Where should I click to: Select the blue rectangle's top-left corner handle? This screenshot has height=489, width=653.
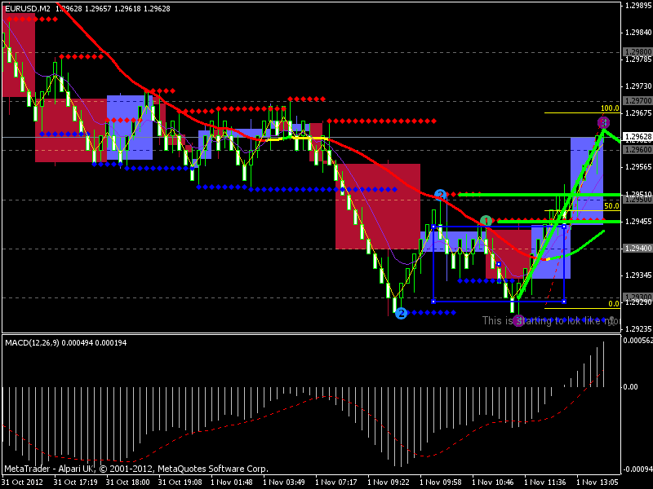tap(433, 227)
